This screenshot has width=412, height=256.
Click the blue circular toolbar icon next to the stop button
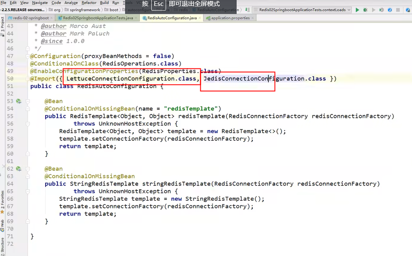(x=390, y=10)
